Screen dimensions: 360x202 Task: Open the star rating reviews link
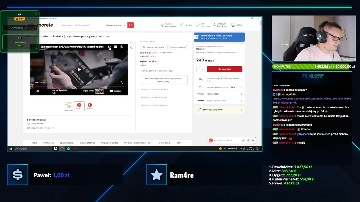click(x=149, y=53)
